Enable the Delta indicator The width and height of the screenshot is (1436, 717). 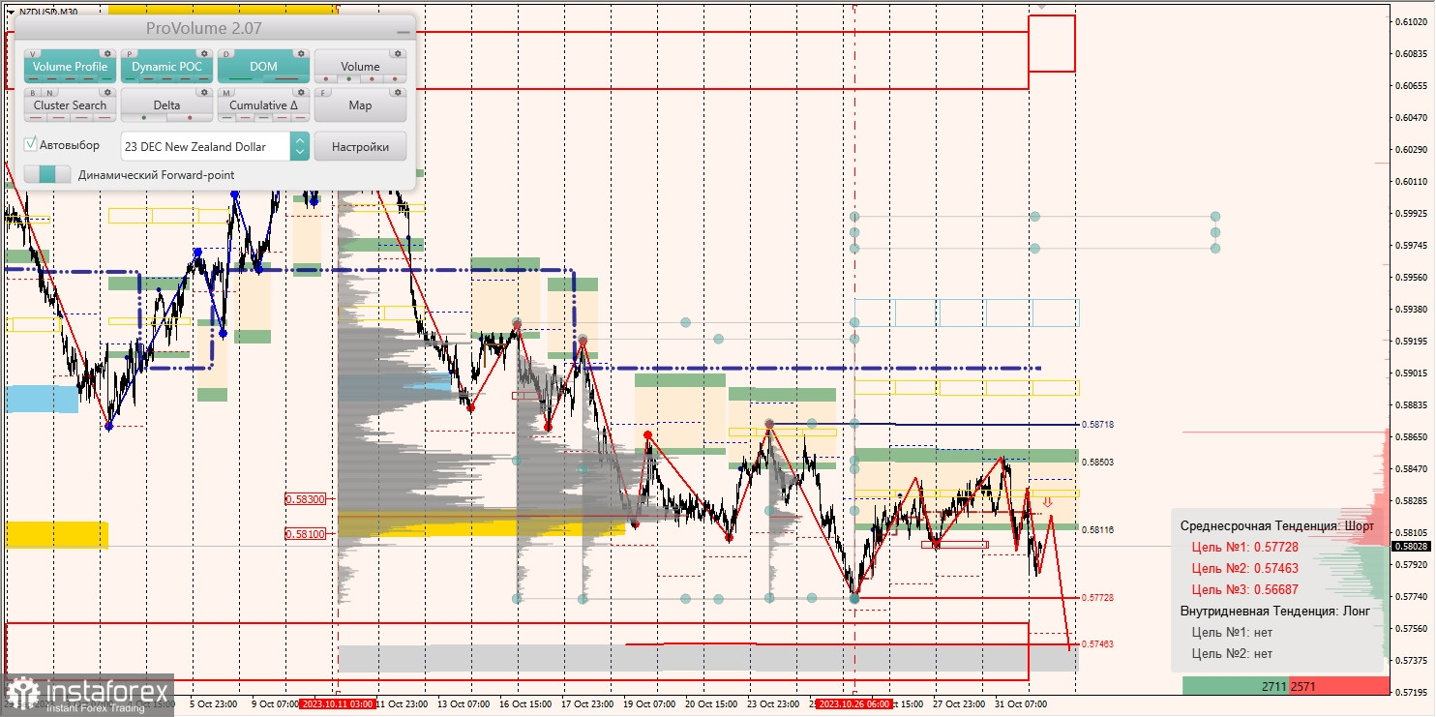(166, 105)
